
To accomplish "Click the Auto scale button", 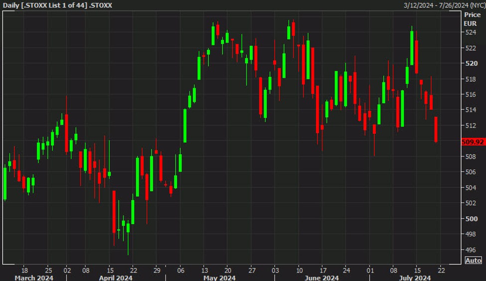I will click(x=473, y=261).
